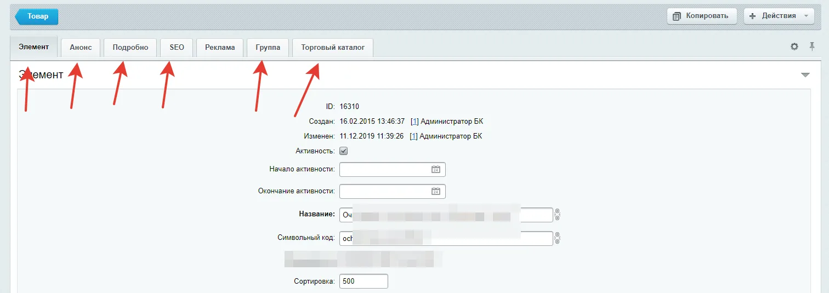Open user [1] link in Создан row
This screenshot has height=293, width=829.
pyautogui.click(x=414, y=121)
